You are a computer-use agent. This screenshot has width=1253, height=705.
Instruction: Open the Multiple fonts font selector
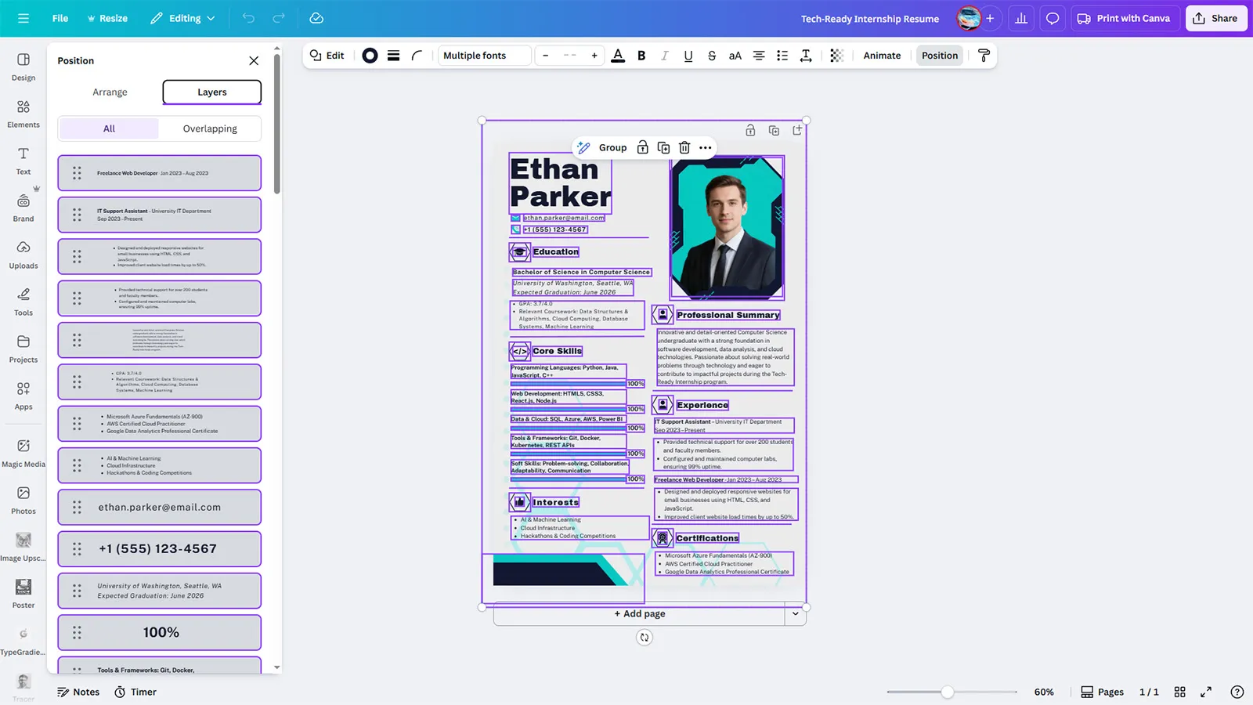[484, 56]
